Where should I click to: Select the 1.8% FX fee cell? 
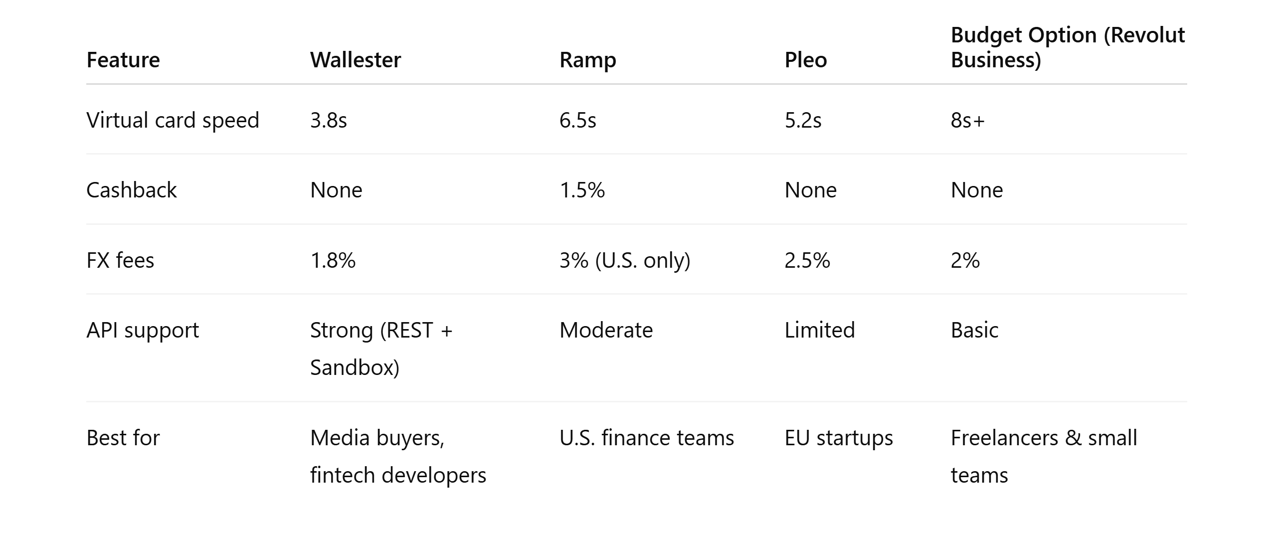pos(333,260)
